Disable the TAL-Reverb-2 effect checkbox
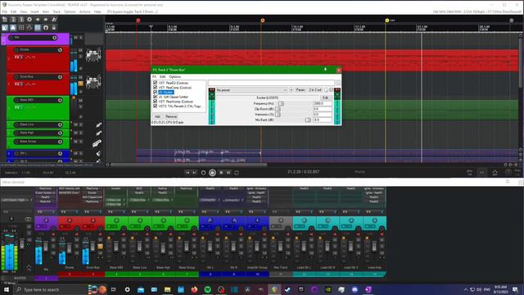This screenshot has width=524, height=295. 155,106
